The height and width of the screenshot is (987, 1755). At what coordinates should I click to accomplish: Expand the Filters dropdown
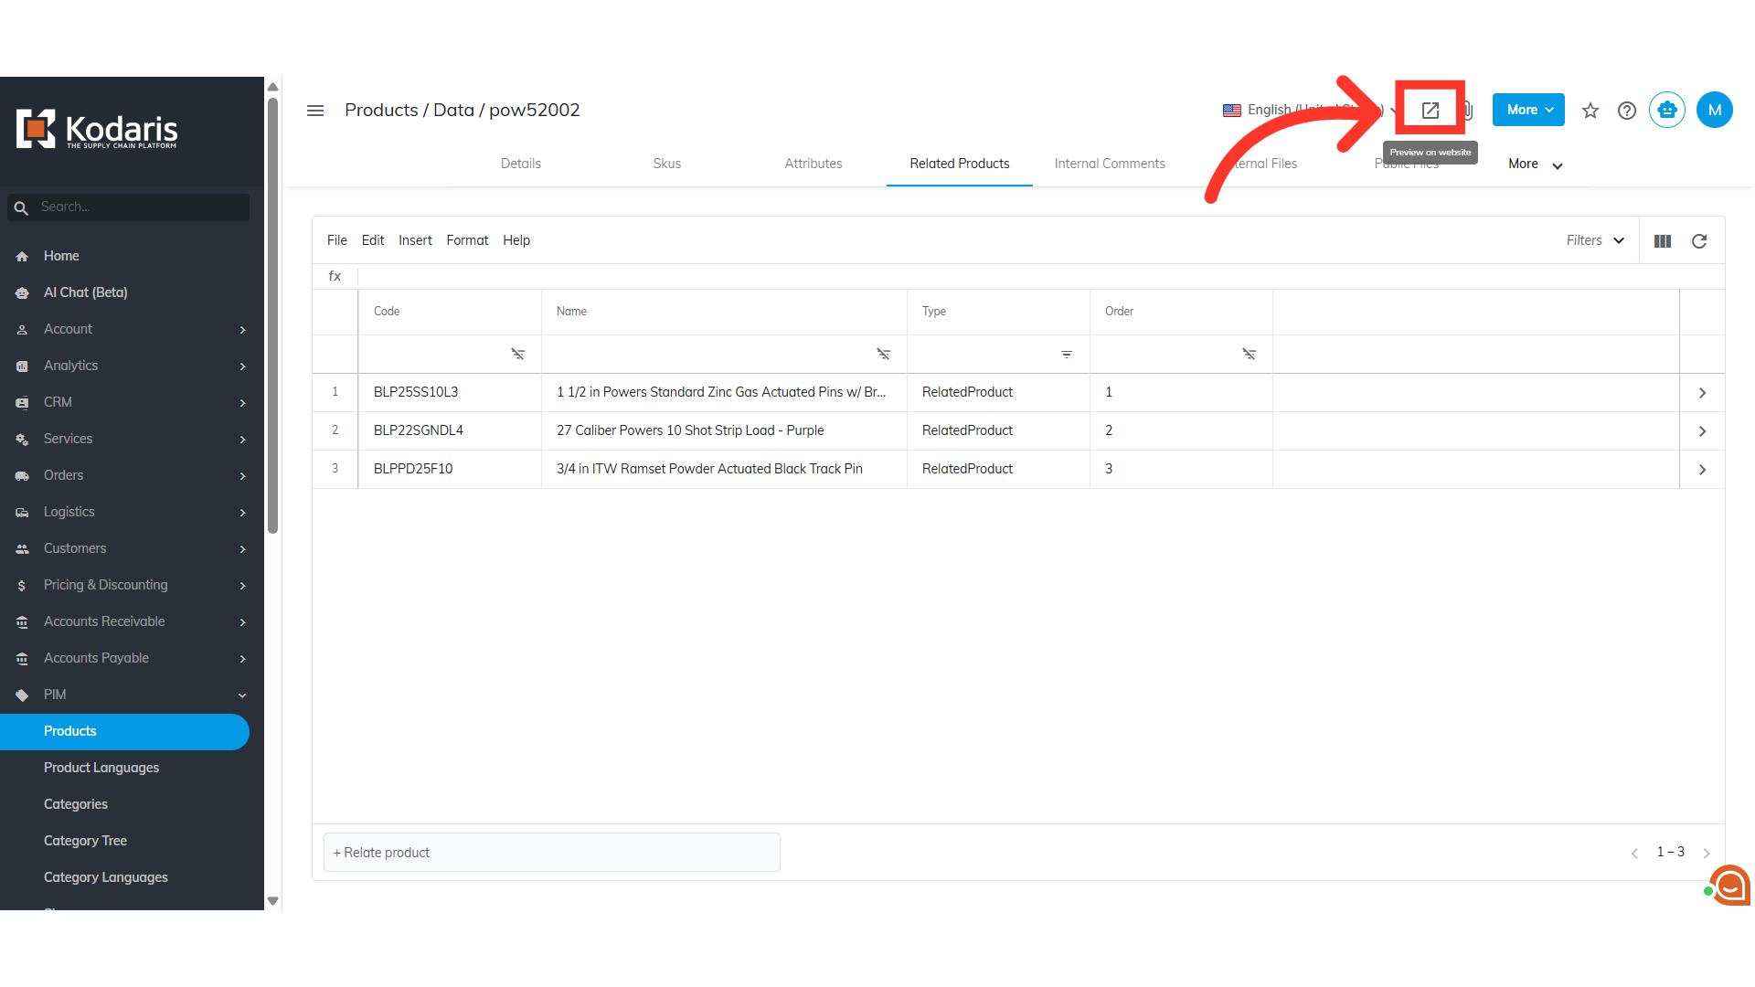[x=1595, y=240]
